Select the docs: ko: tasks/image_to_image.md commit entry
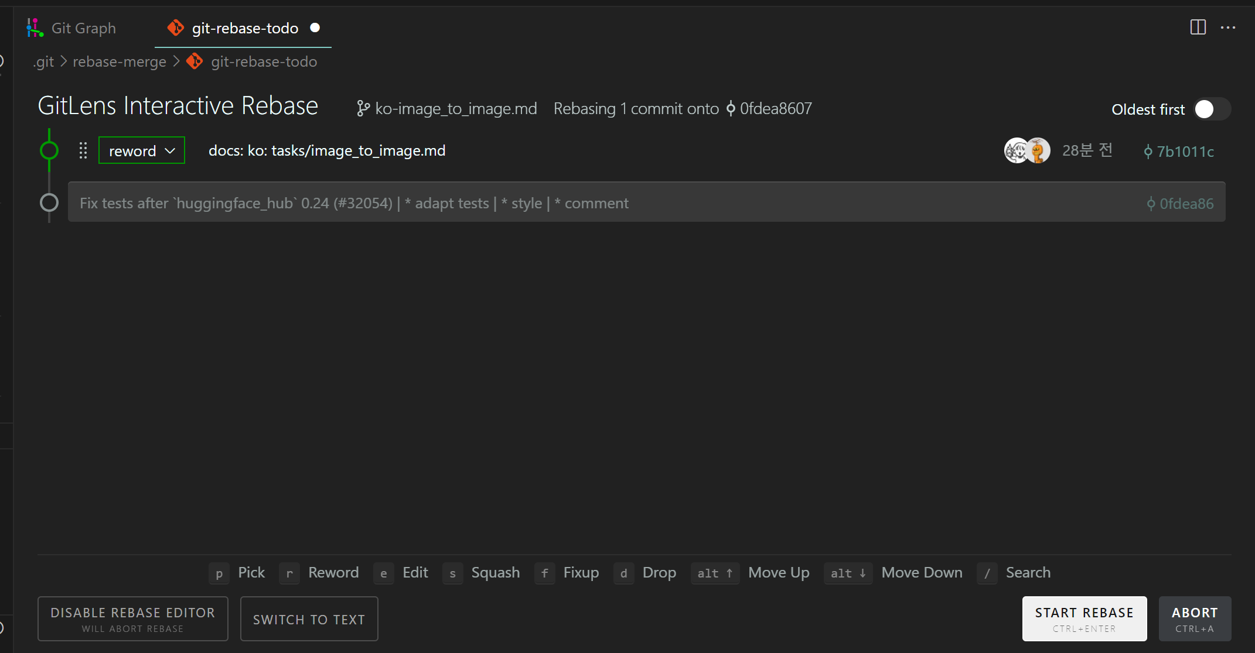The image size is (1255, 653). click(x=327, y=151)
